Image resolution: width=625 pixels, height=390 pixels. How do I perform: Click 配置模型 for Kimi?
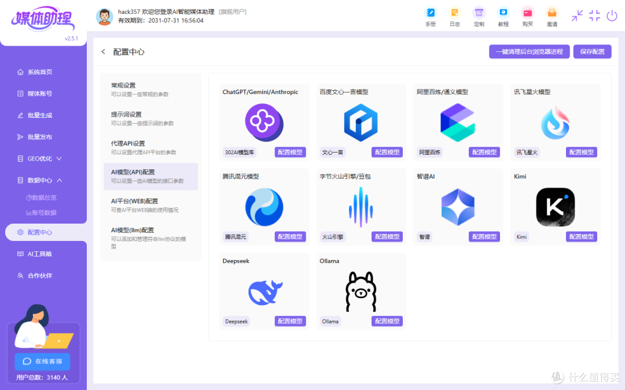click(x=582, y=236)
